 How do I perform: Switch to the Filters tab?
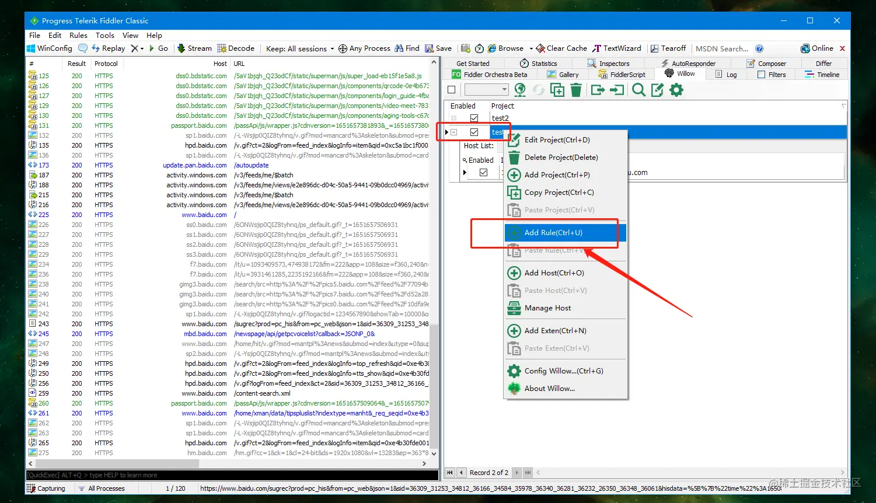(x=772, y=75)
